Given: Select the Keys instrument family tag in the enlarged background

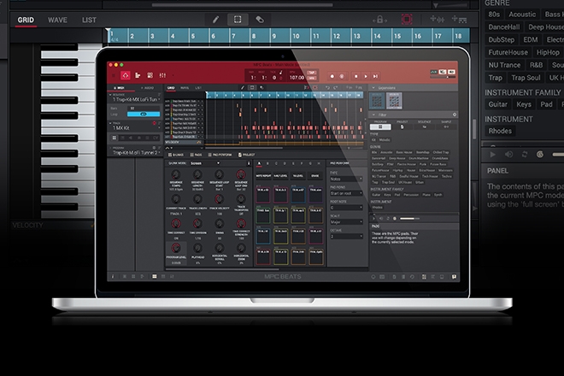Looking at the screenshot, I should click(x=524, y=104).
